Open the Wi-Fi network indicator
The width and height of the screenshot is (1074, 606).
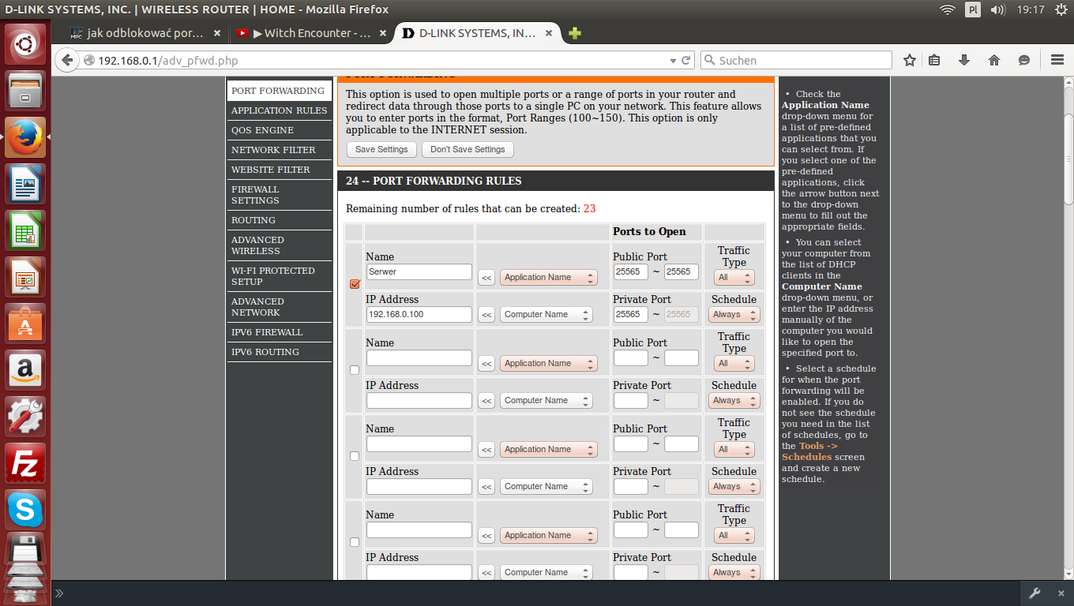pyautogui.click(x=948, y=9)
